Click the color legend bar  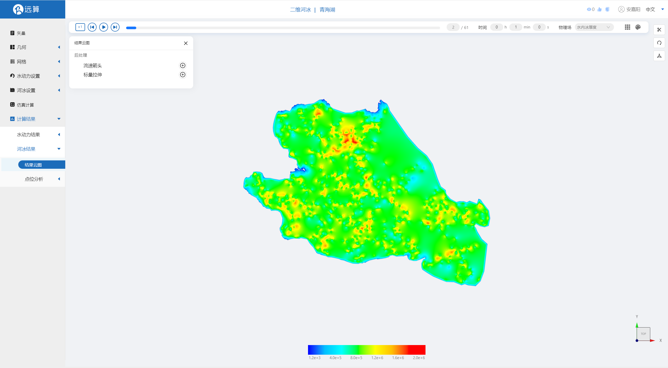point(366,350)
